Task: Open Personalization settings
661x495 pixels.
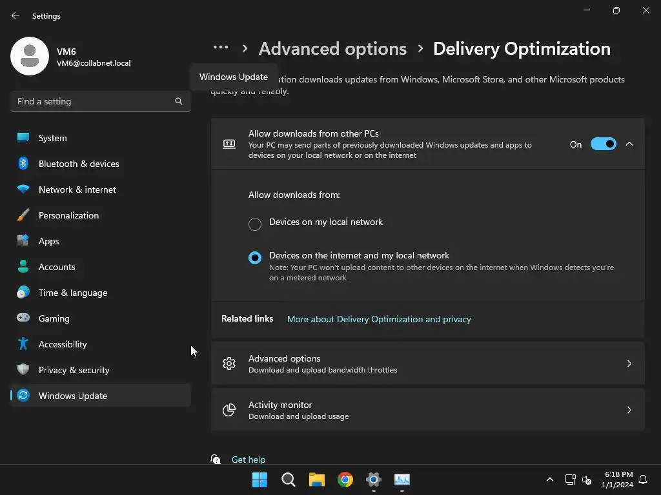Action: click(100, 215)
